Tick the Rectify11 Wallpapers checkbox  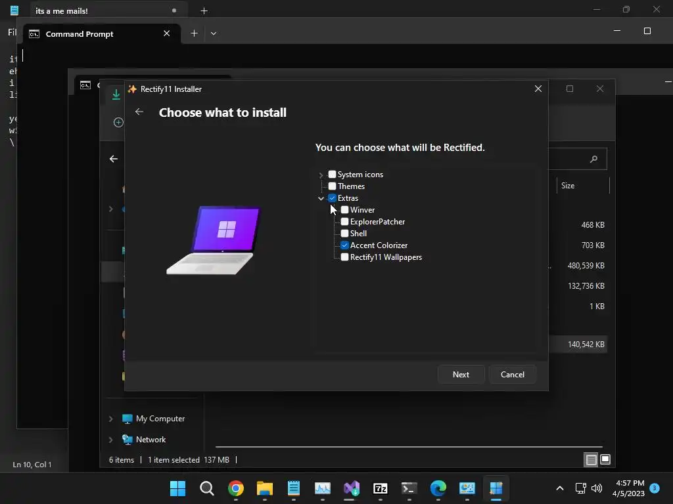pos(344,257)
